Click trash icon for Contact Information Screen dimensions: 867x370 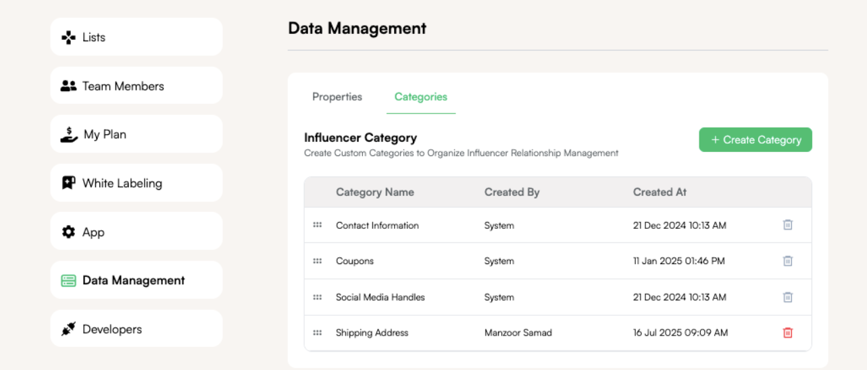click(787, 225)
